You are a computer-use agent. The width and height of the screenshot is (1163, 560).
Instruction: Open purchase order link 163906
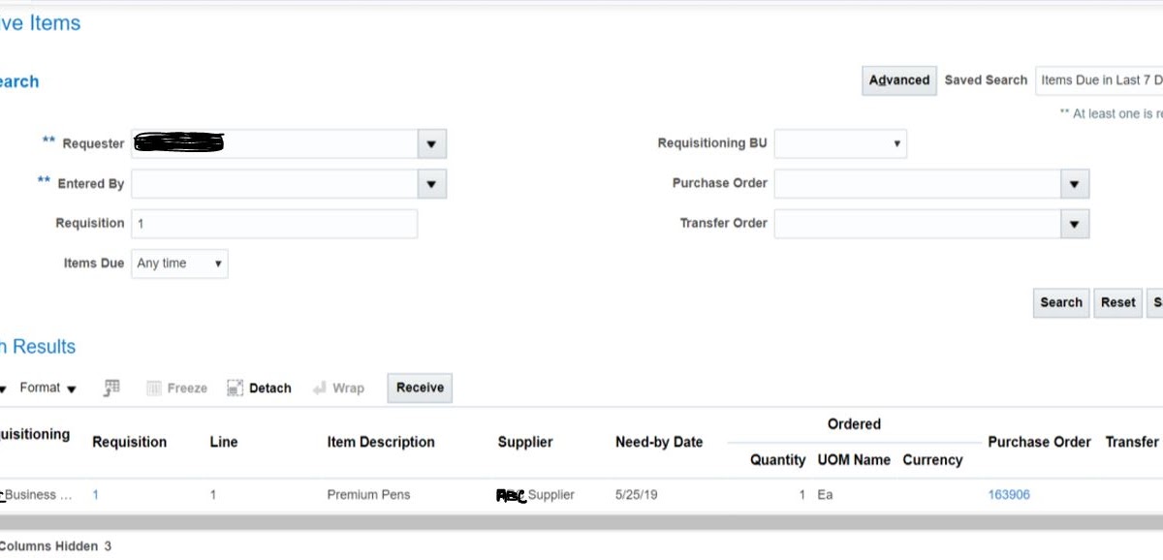(x=1009, y=494)
